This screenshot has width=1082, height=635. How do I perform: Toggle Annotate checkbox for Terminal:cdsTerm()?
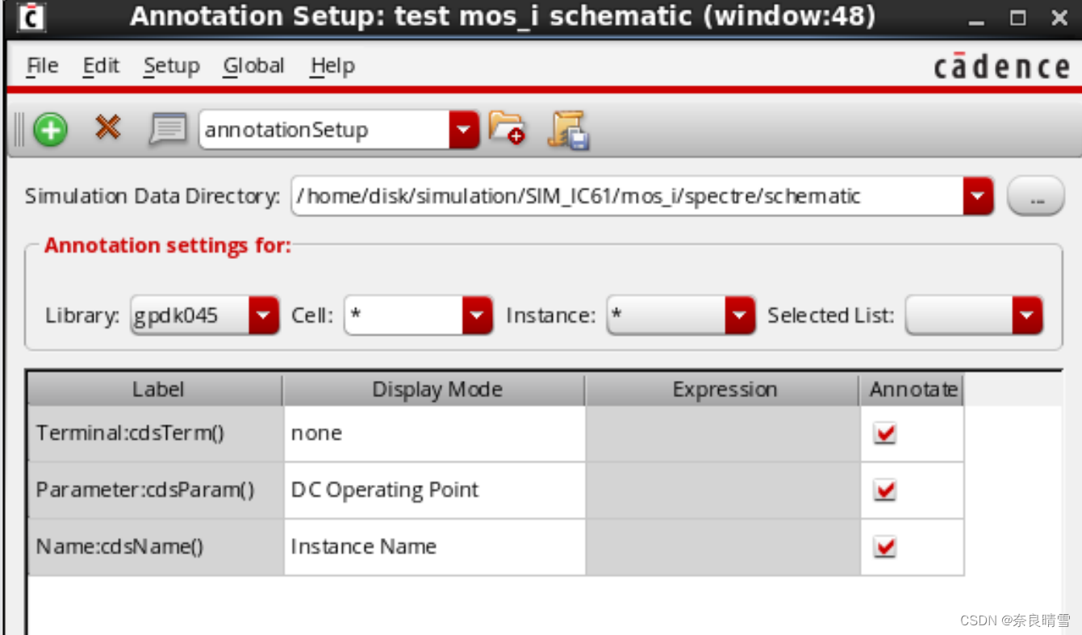(x=885, y=434)
